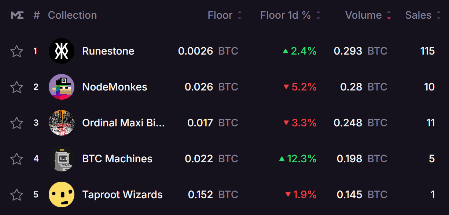This screenshot has width=449, height=215.
Task: Star the Taproot Wizards row
Action: (x=16, y=194)
